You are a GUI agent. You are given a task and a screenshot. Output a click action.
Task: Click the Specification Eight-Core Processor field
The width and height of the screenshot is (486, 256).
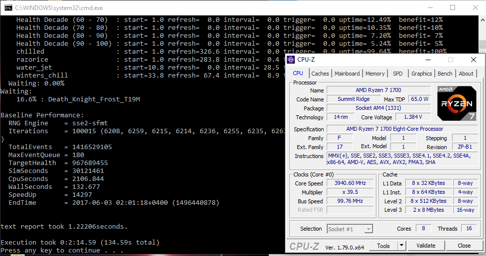tap(402, 129)
